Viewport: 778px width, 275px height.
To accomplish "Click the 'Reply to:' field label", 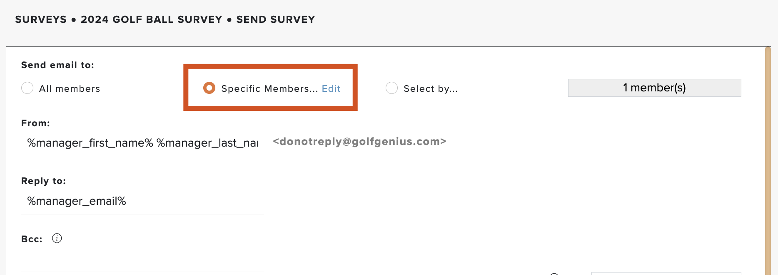I will click(x=43, y=181).
